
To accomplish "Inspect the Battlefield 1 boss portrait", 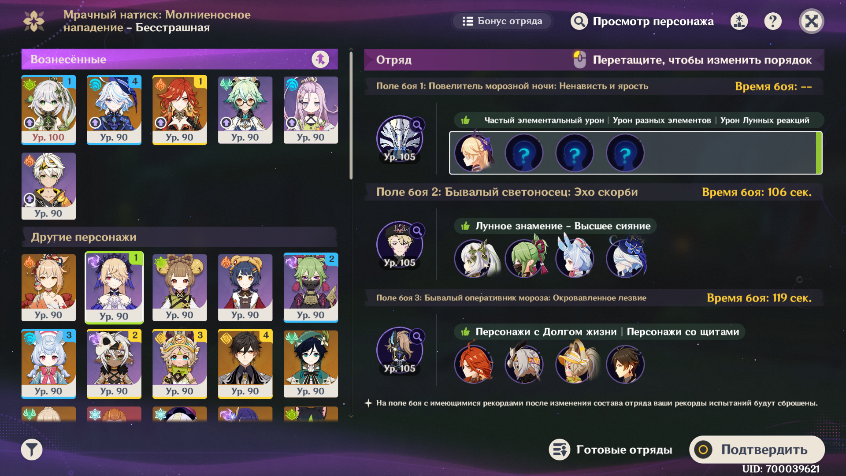I will coord(400,139).
